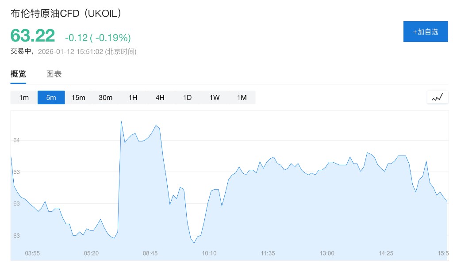Screen dimensions: 453x267
Task: Show the 1D daily chart
Action: click(x=187, y=97)
